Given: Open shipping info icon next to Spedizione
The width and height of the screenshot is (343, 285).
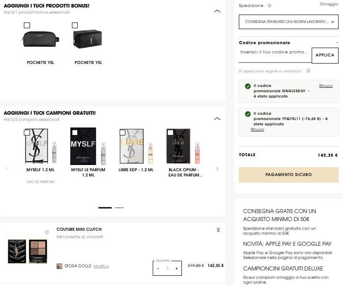Looking at the screenshot, I should coord(269,6).
